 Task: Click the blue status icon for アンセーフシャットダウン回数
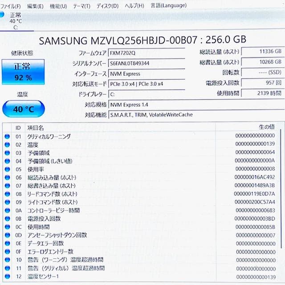[x=7, y=235]
